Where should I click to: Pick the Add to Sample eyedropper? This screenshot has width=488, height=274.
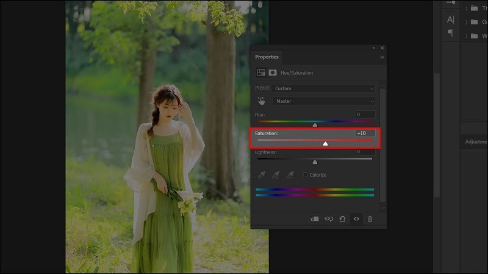(276, 175)
